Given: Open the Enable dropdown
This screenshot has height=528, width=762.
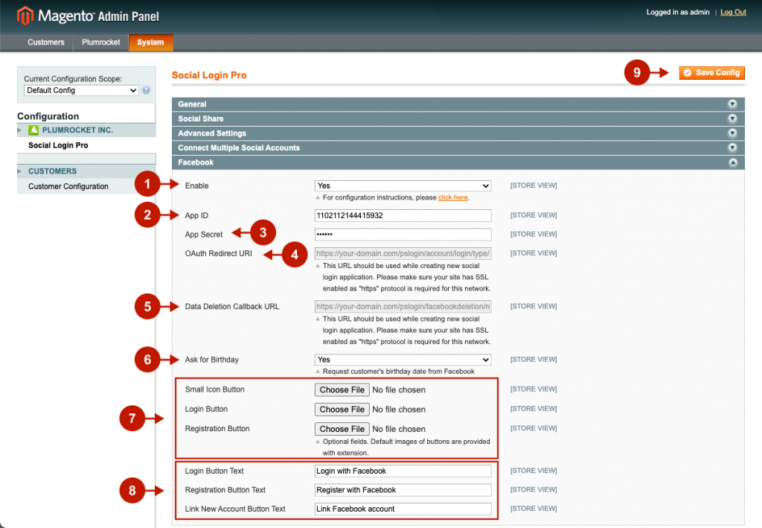Looking at the screenshot, I should (x=403, y=185).
